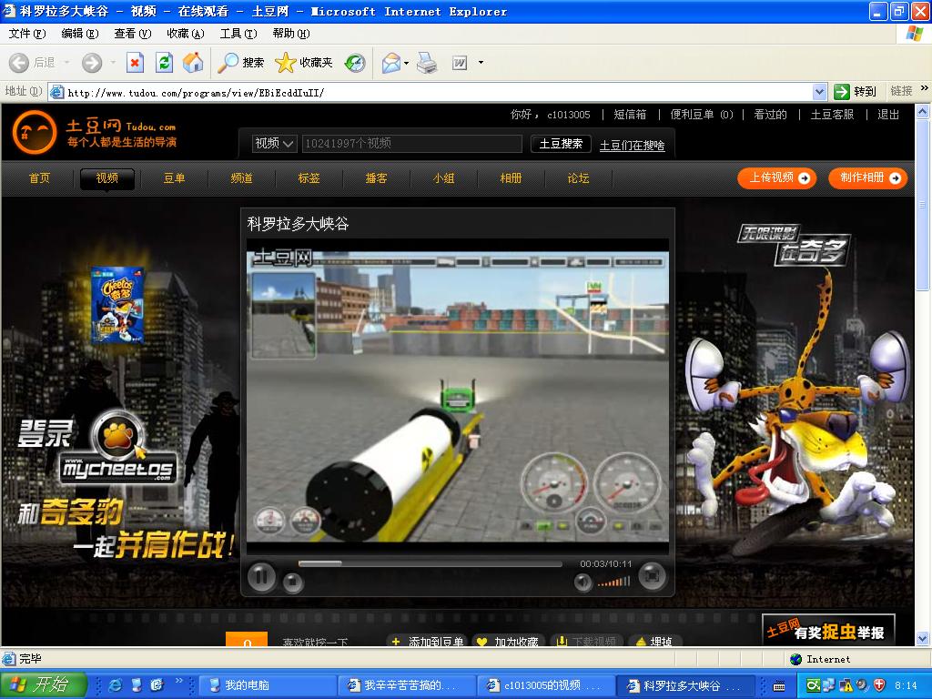The image size is (932, 699).
Task: Expand quick launch overflow chevron
Action: 178,681
